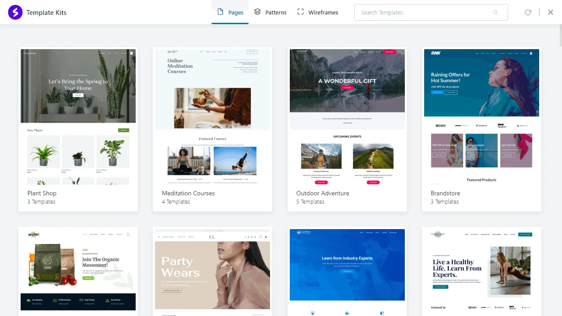The image size is (562, 316).
Task: Click the Template Kits heading text
Action: 47,13
